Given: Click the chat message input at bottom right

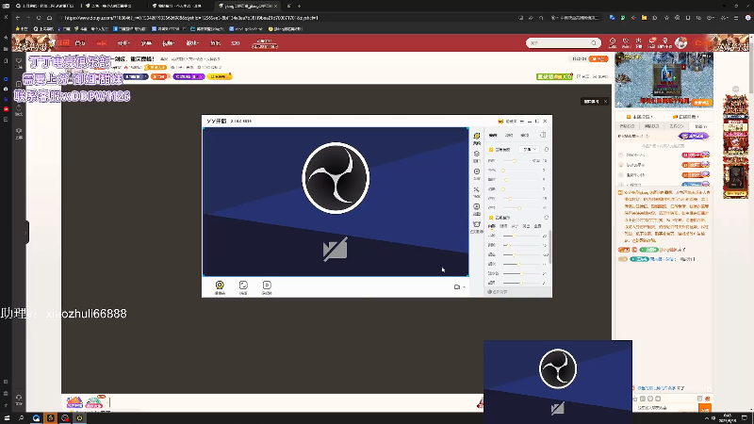Looking at the screenshot, I should (666, 408).
